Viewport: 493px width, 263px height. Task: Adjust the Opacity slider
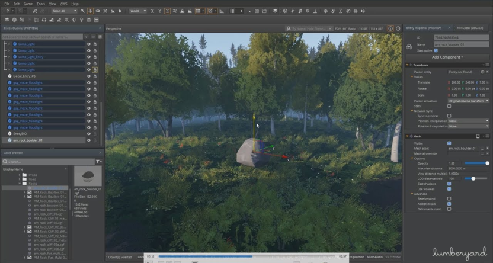(x=477, y=163)
